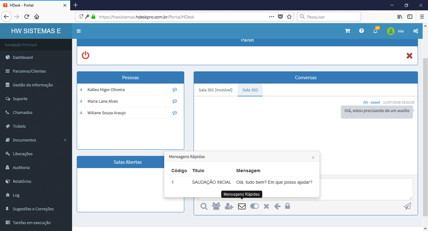Click Kalleu Higor Oliveira name
Image resolution: width=428 pixels, height=231 pixels.
(106, 90)
